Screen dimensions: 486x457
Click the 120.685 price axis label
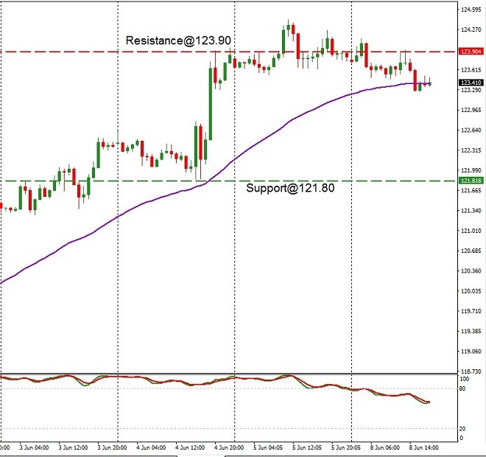(x=471, y=251)
